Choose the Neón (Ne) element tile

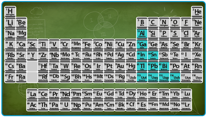197,22
